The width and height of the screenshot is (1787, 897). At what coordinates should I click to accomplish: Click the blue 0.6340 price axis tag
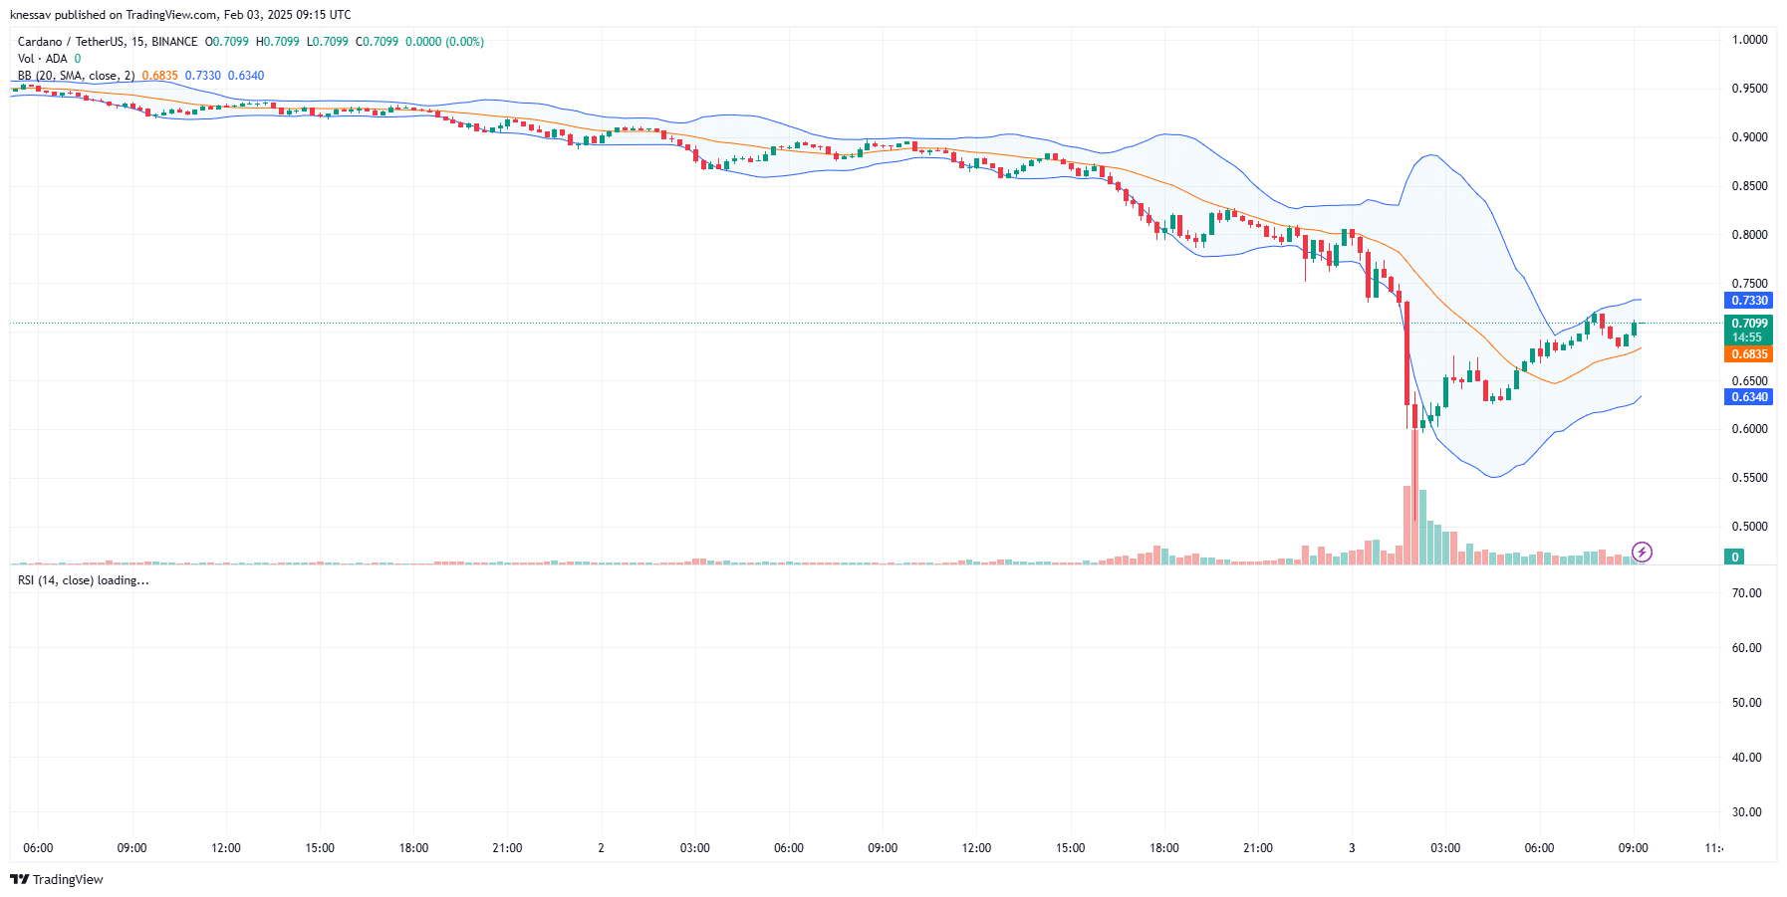tap(1748, 397)
